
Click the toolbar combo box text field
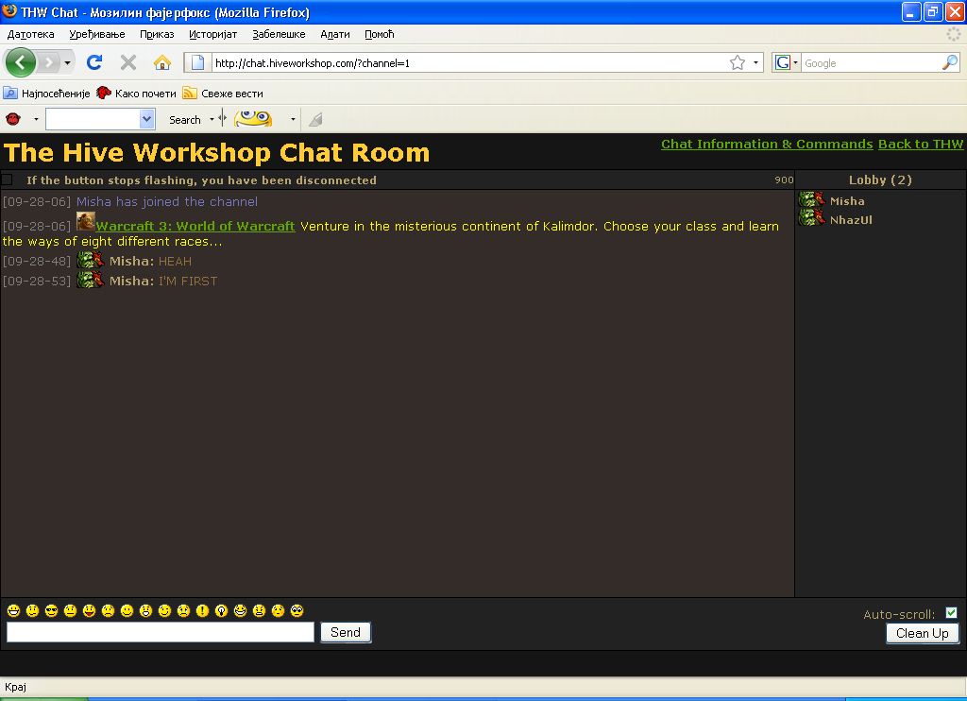pyautogui.click(x=93, y=119)
